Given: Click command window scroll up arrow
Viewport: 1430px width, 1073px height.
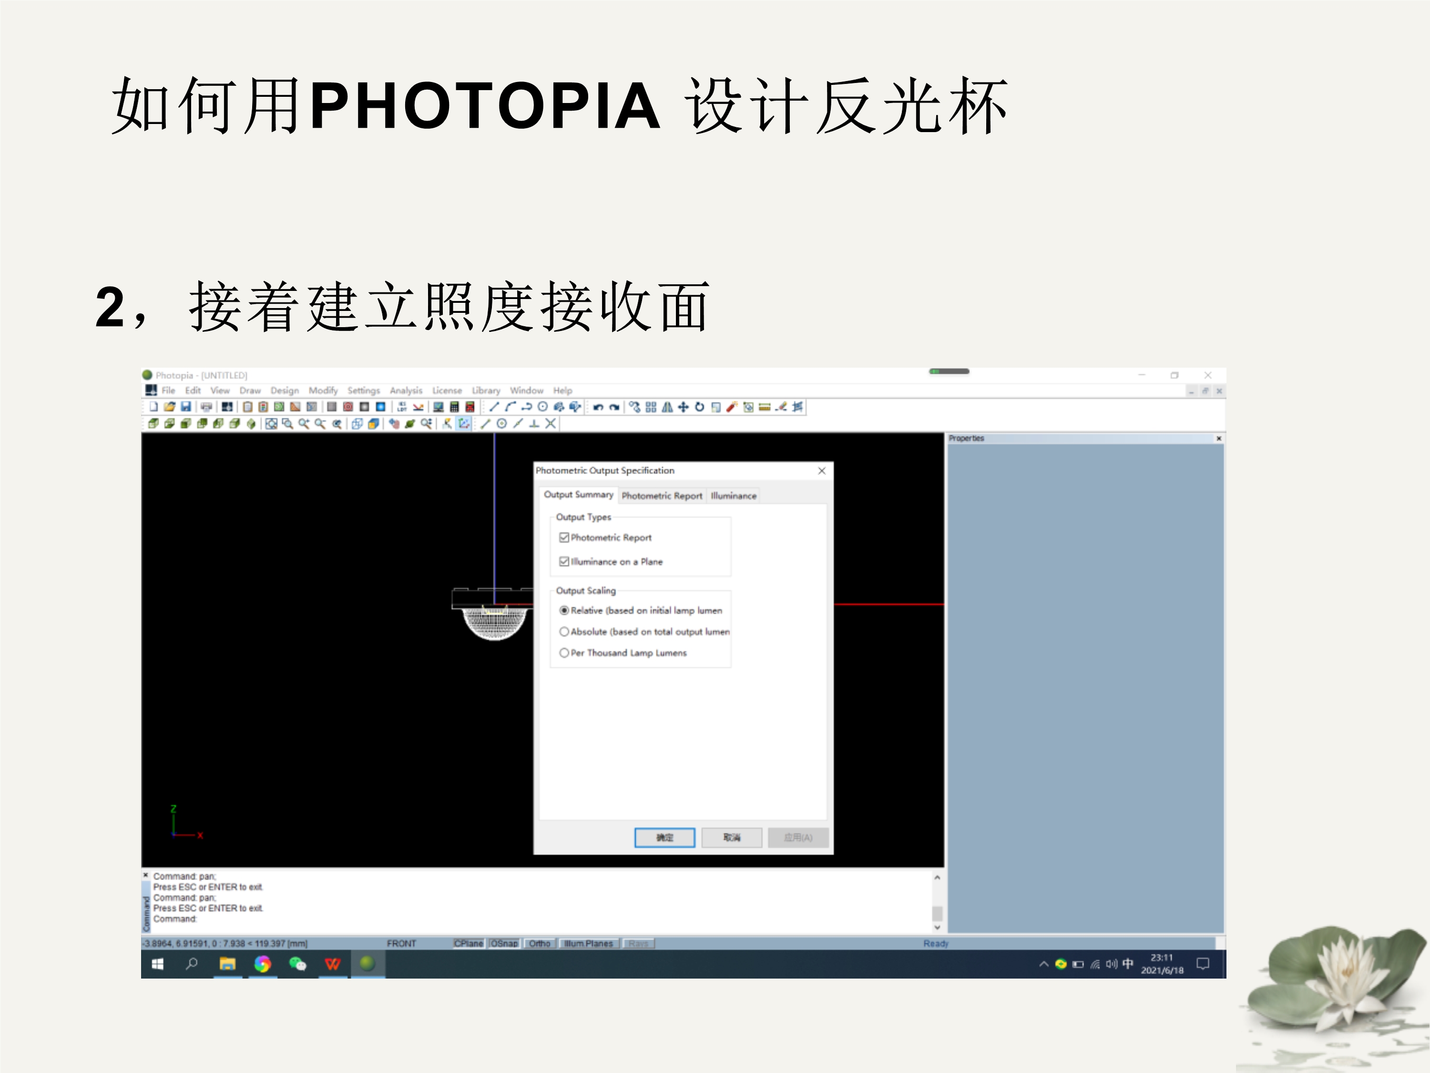Looking at the screenshot, I should point(937,877).
